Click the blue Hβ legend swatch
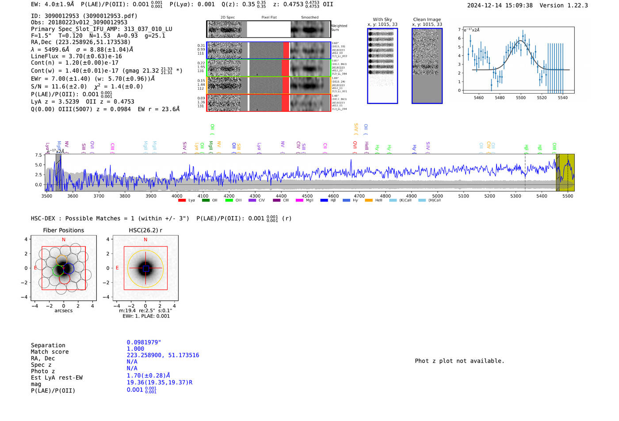The image size is (619, 421). [x=324, y=201]
